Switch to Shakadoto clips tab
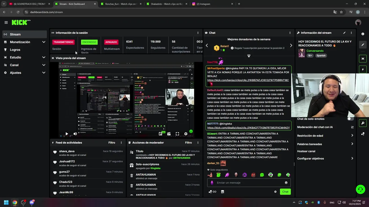Image resolution: width=369 pixels, height=207 pixels. click(x=166, y=4)
